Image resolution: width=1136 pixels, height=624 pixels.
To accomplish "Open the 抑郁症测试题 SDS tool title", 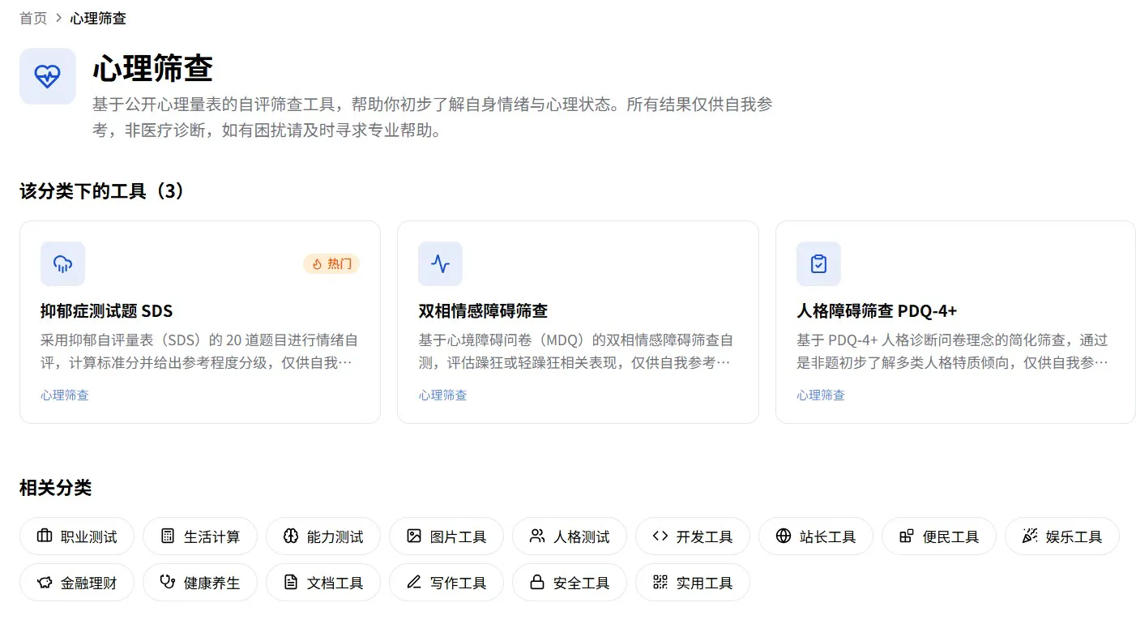I will click(x=107, y=311).
